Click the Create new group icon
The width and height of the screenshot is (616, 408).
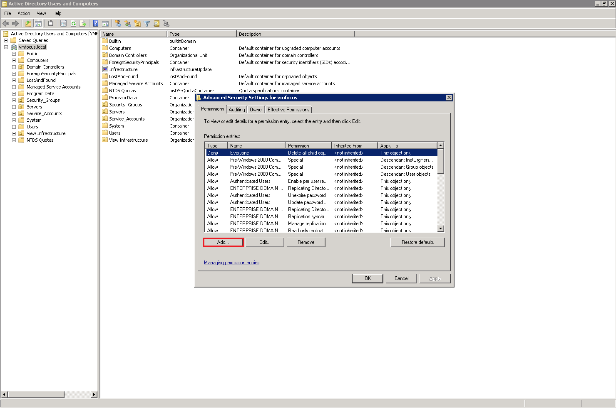pos(128,24)
